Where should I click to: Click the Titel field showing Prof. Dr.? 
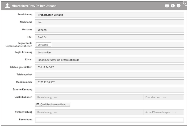coord(109,37)
